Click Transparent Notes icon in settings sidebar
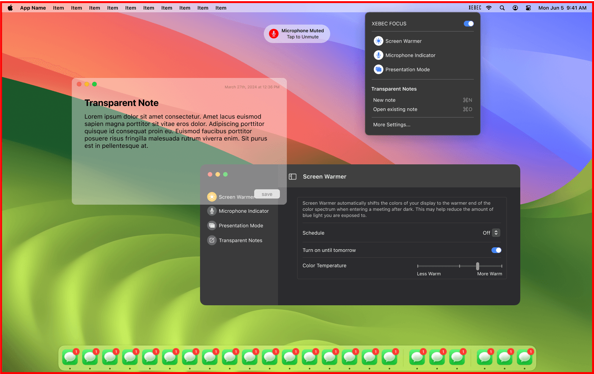 click(x=212, y=240)
